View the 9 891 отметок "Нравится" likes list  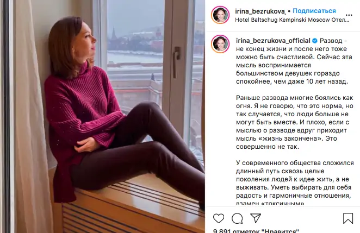(x=256, y=230)
